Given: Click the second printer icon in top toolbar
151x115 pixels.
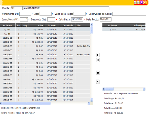Looking at the screenshot, I should point(138,3).
